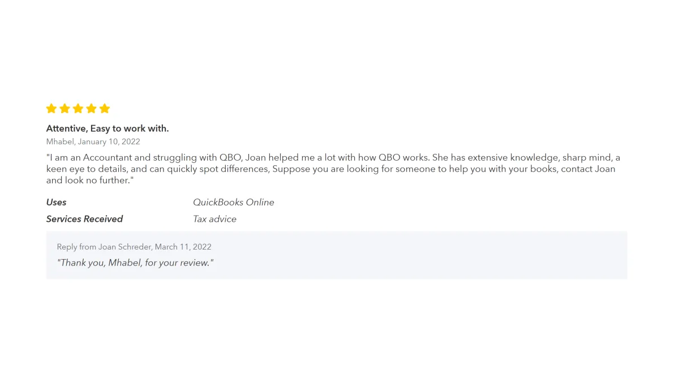Click the March 11, 2022 reply date

[183, 247]
